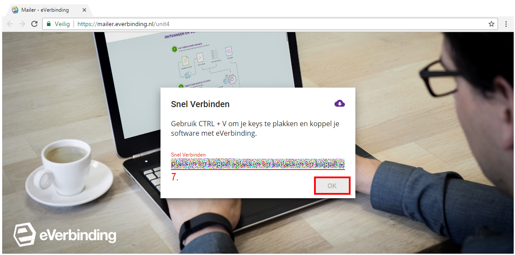The width and height of the screenshot is (515, 255).
Task: Open the Chrome three-dot menu
Action: point(506,24)
